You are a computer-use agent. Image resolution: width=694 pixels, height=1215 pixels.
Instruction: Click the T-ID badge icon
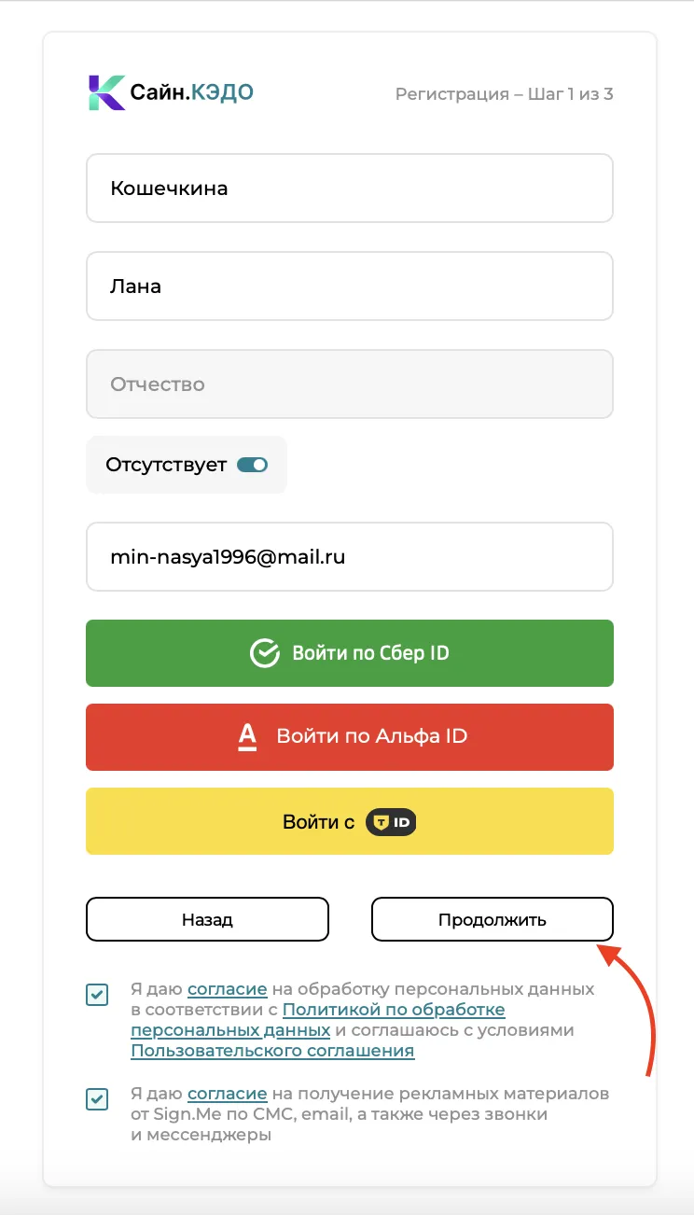point(391,822)
